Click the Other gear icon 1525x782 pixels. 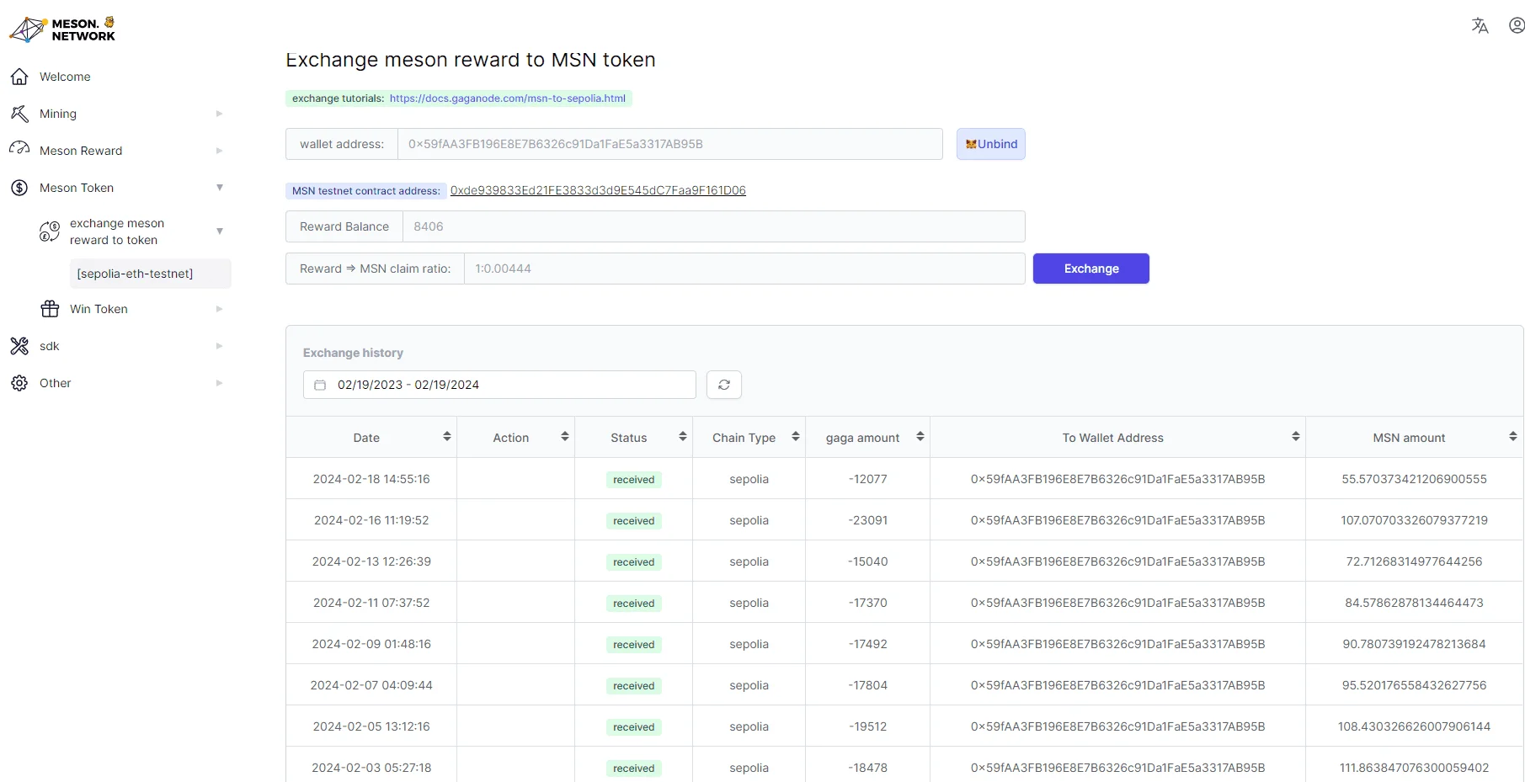coord(19,383)
